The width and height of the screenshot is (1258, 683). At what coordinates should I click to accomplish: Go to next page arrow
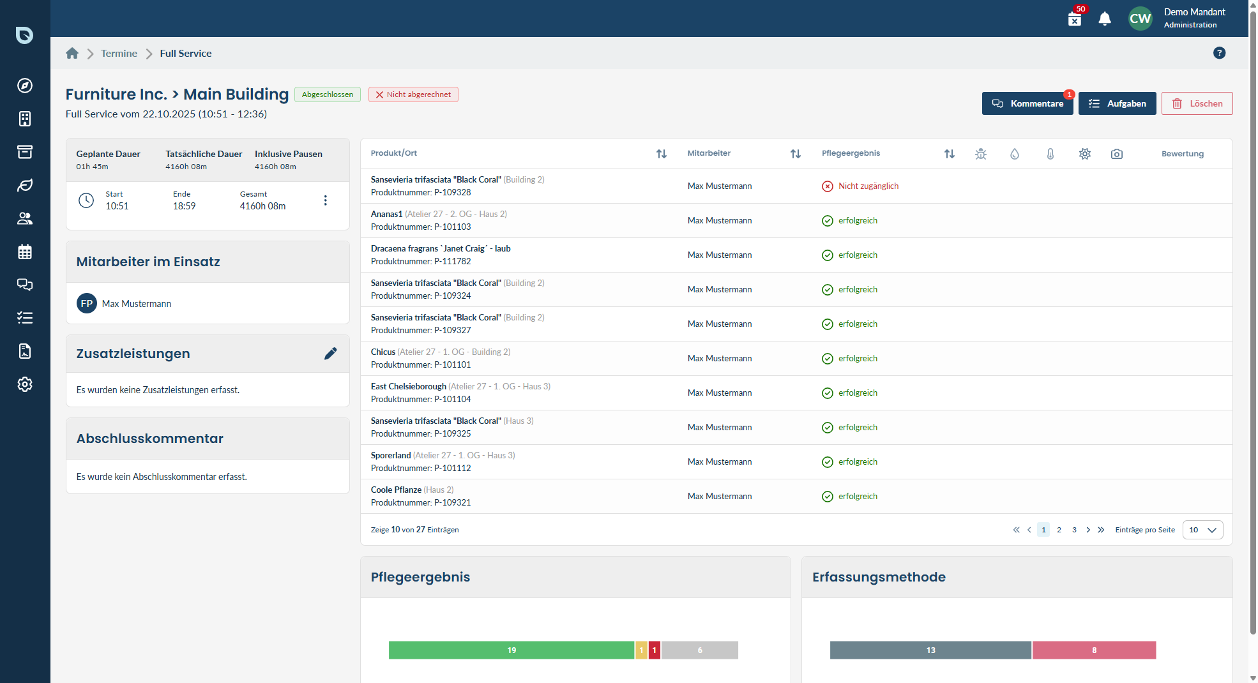tap(1088, 530)
